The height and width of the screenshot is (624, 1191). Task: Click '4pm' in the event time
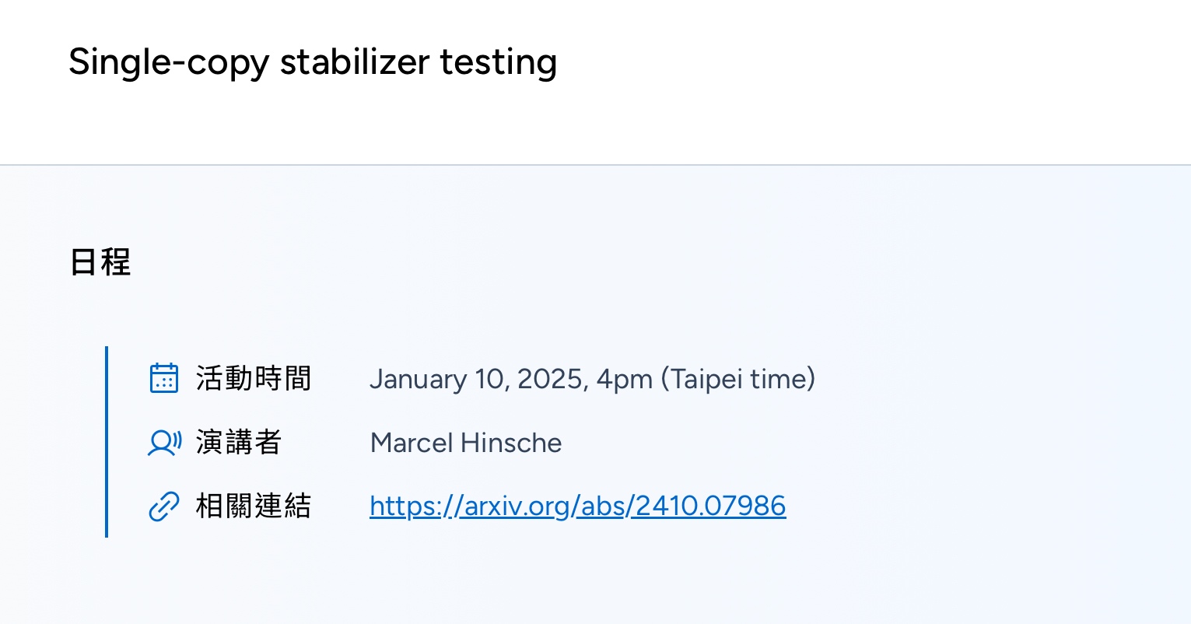coord(624,380)
